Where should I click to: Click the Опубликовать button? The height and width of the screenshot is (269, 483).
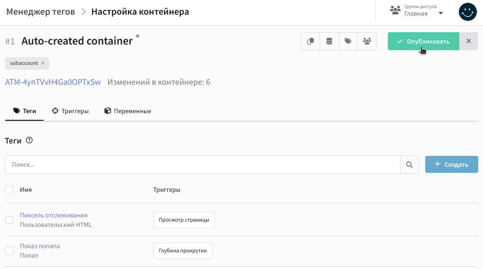tap(423, 41)
